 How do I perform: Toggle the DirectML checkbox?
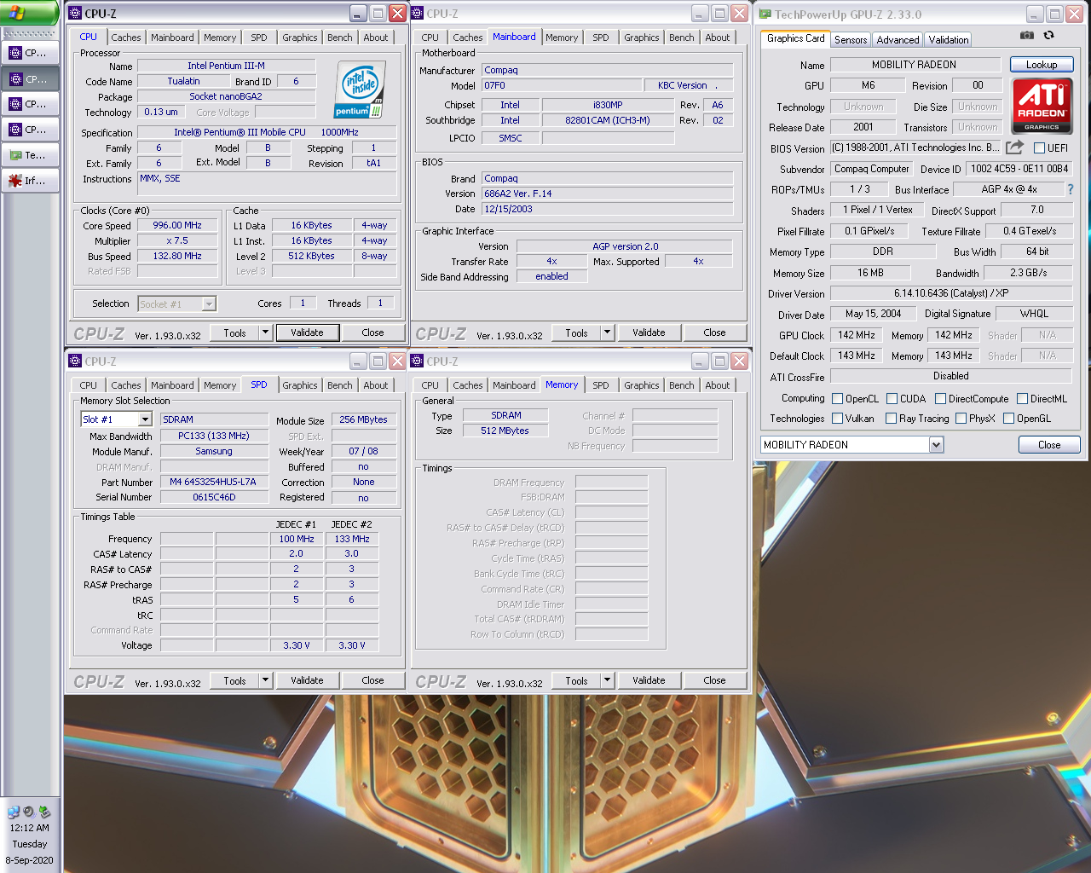[x=1021, y=399]
